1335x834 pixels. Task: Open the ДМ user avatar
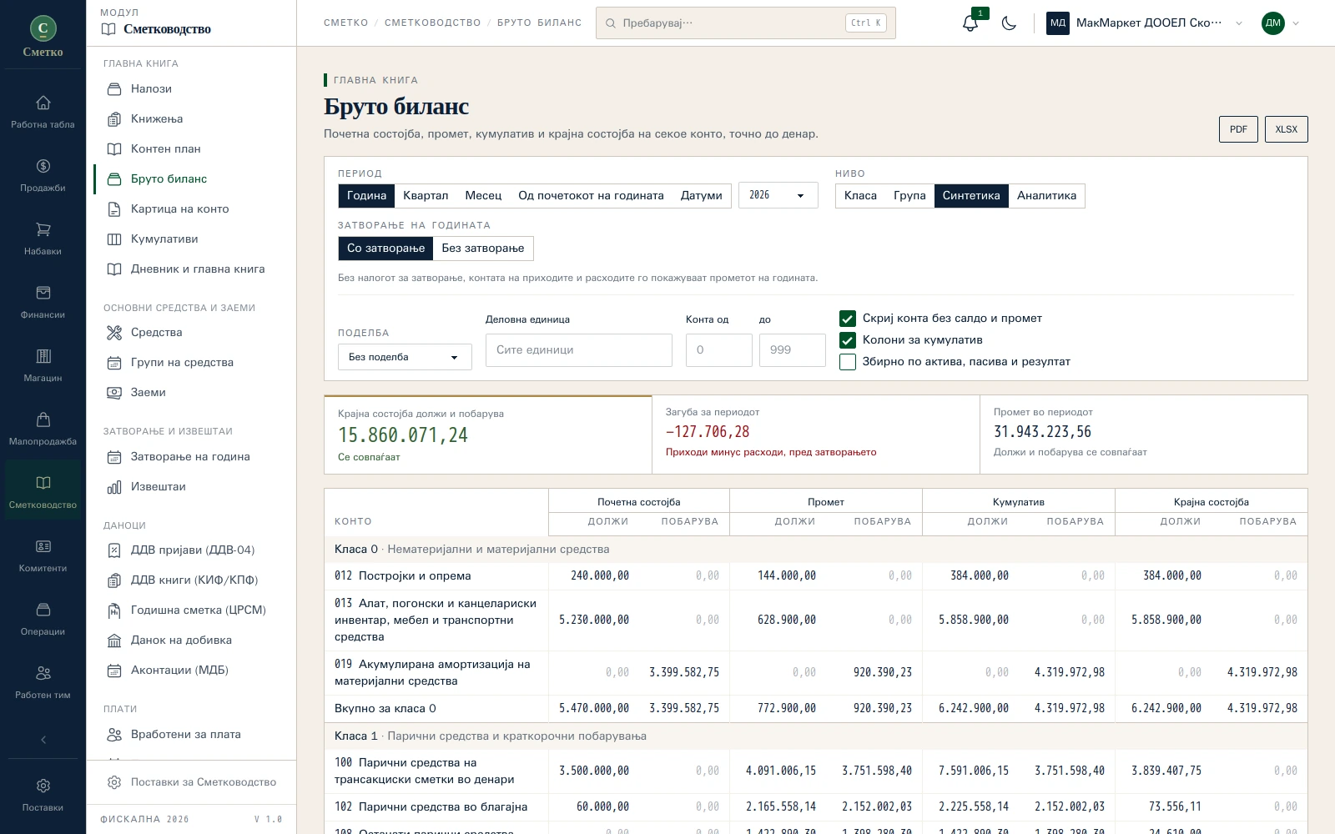1273,23
